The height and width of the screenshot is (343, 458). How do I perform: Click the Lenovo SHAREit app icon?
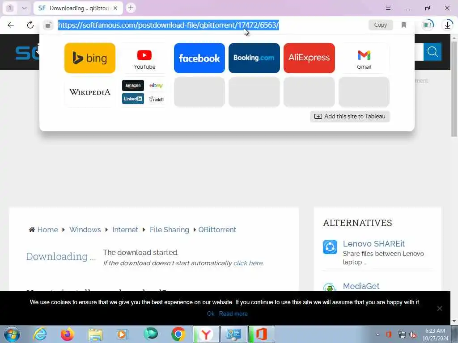(330, 247)
